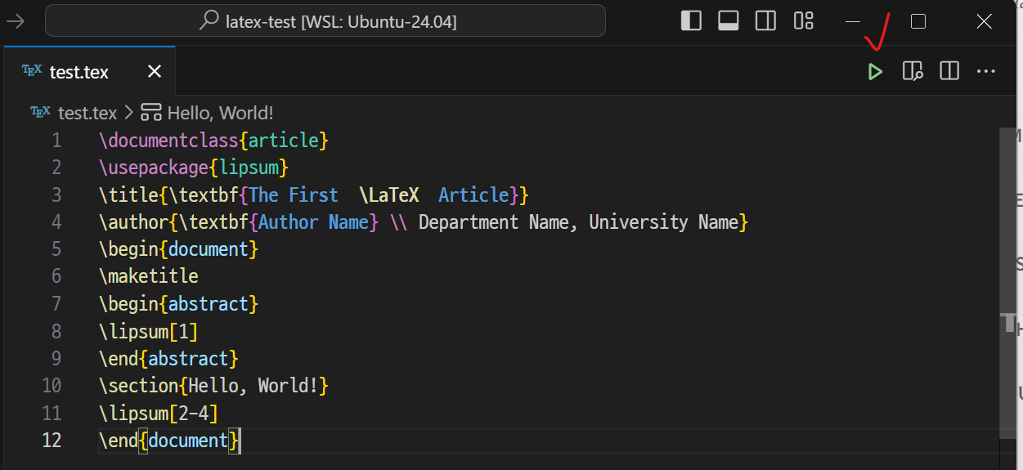Click line number 5 in the gutter

tap(56, 249)
